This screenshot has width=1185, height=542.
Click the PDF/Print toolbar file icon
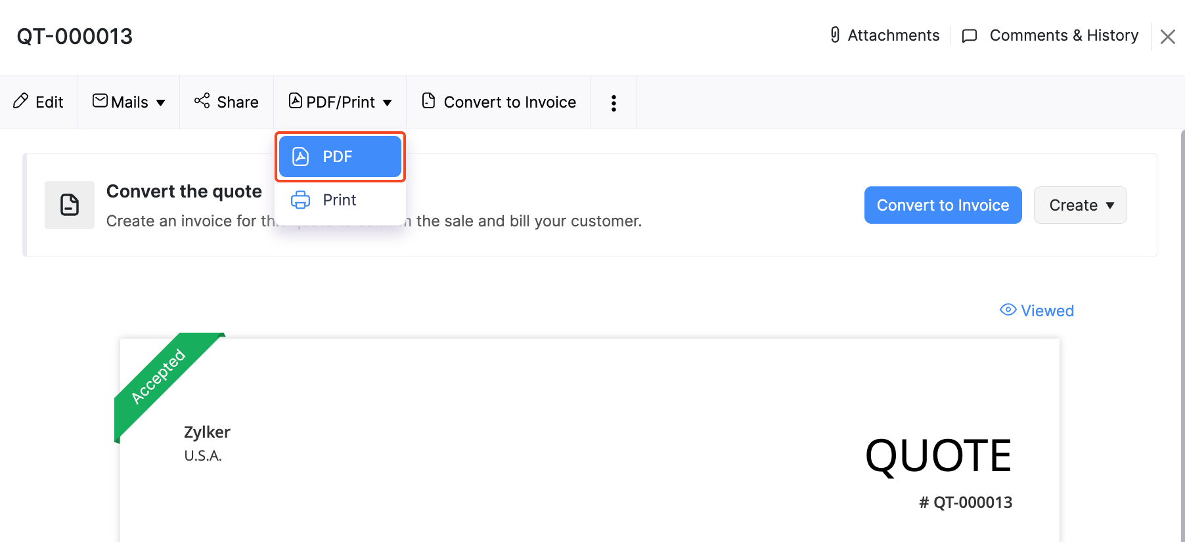(x=296, y=100)
